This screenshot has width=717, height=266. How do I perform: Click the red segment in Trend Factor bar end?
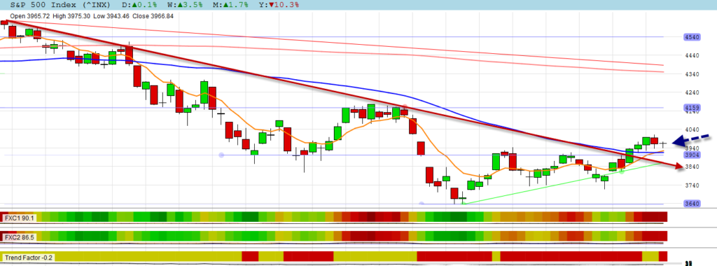point(663,256)
